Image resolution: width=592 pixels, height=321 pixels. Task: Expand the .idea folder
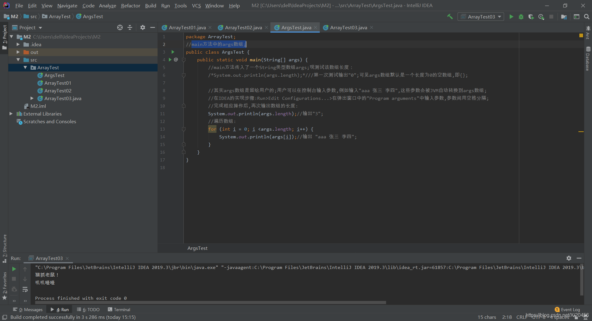coord(18,44)
